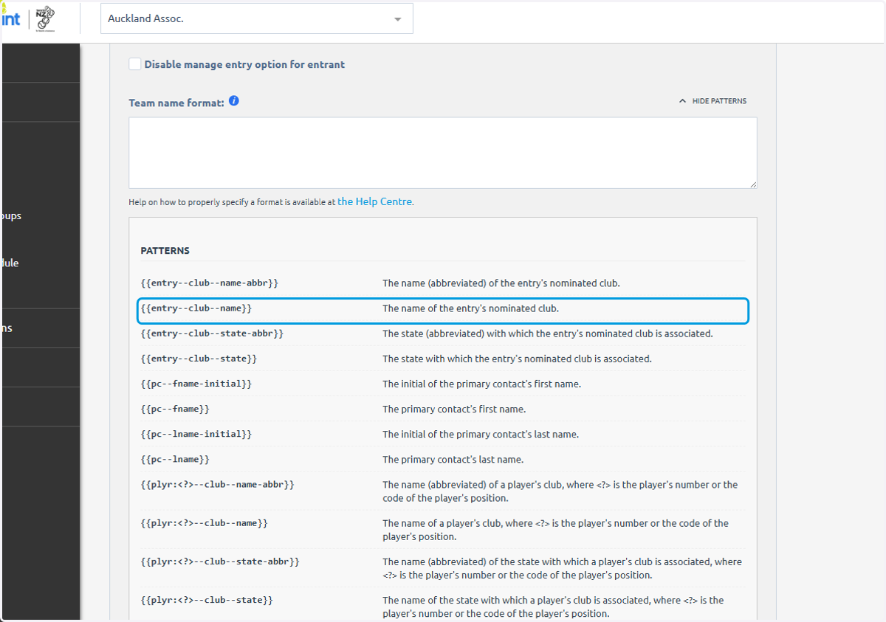Select the {{entry--club--name-abbr}} pattern
This screenshot has height=622, width=886.
coord(210,283)
